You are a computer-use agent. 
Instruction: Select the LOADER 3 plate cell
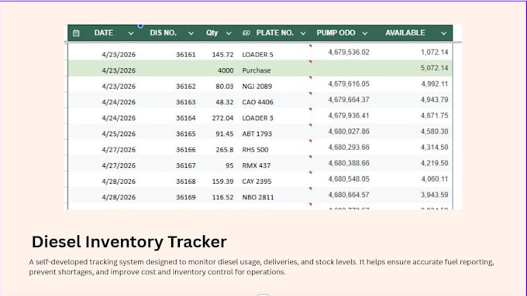point(258,118)
